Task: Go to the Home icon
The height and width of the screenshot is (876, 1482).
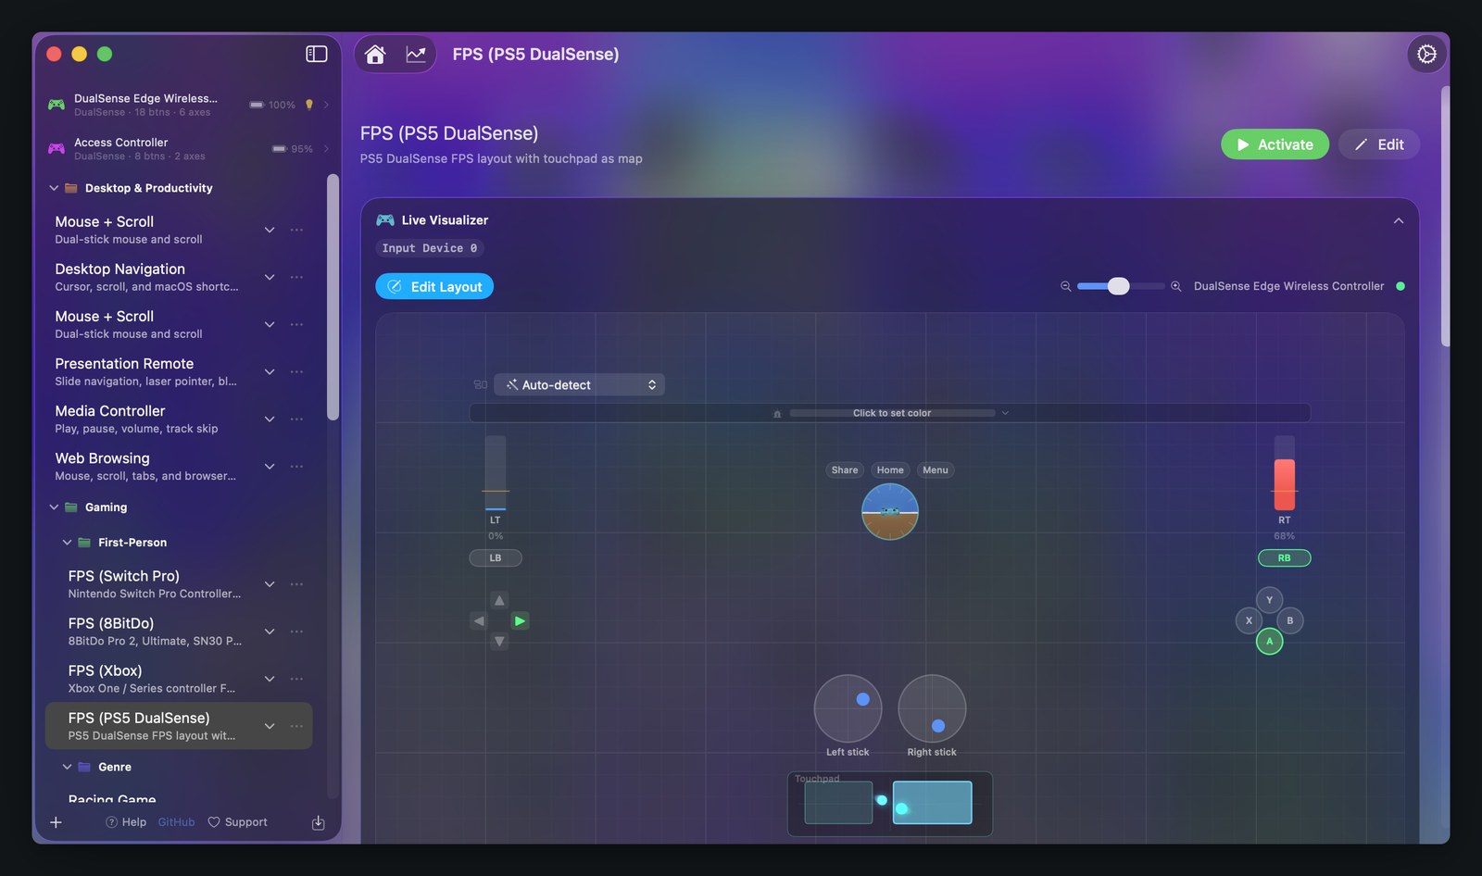Action: click(375, 55)
